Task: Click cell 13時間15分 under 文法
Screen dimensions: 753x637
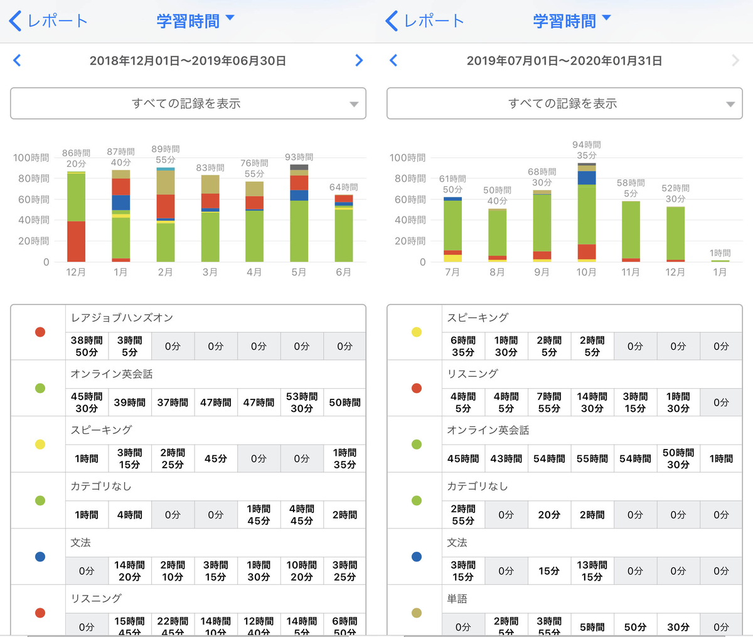Action: pyautogui.click(x=592, y=571)
